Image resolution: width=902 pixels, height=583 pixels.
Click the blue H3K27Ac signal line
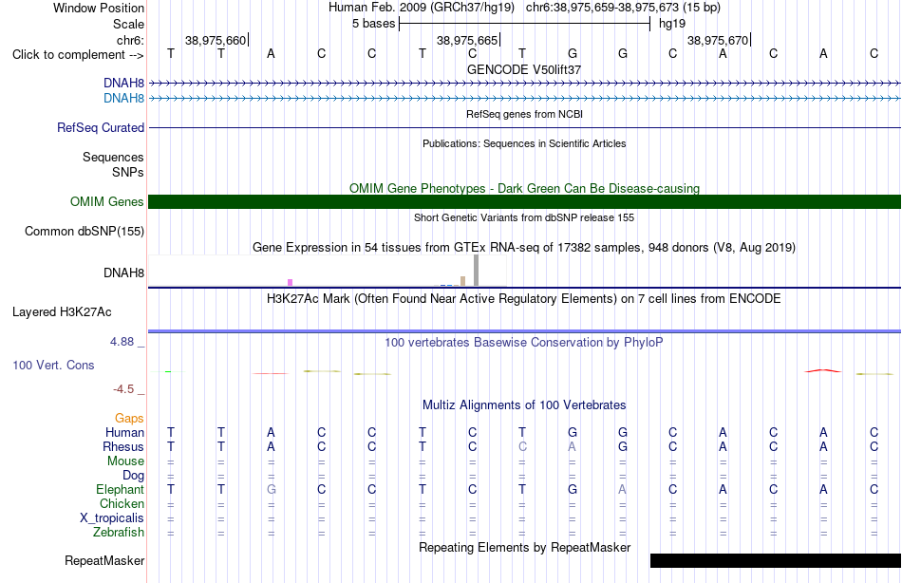pos(525,331)
